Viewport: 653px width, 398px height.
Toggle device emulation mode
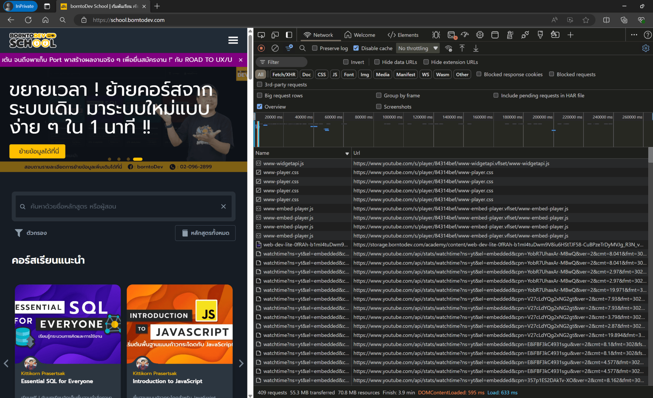coord(275,35)
